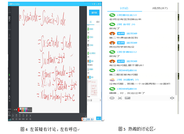Open the emoji picker in the chat toolbar
The height and width of the screenshot is (134, 184).
[112, 98]
